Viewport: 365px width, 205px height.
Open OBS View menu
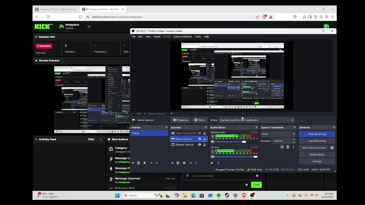click(x=148, y=37)
